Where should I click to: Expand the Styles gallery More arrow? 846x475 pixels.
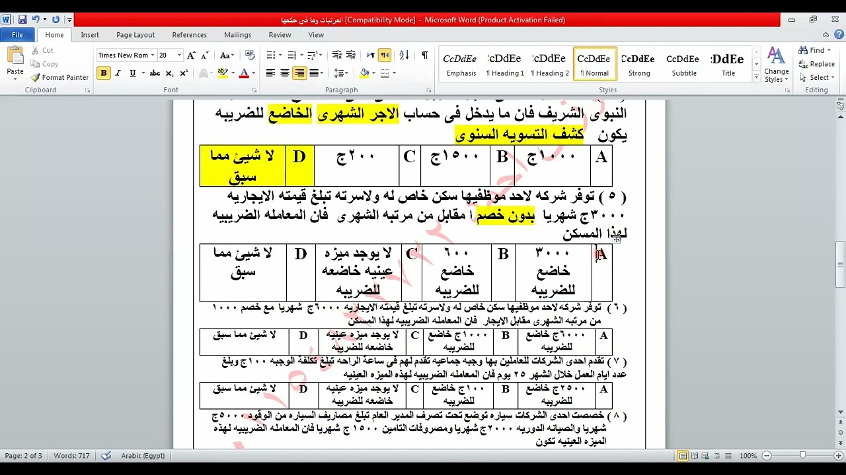[x=756, y=78]
